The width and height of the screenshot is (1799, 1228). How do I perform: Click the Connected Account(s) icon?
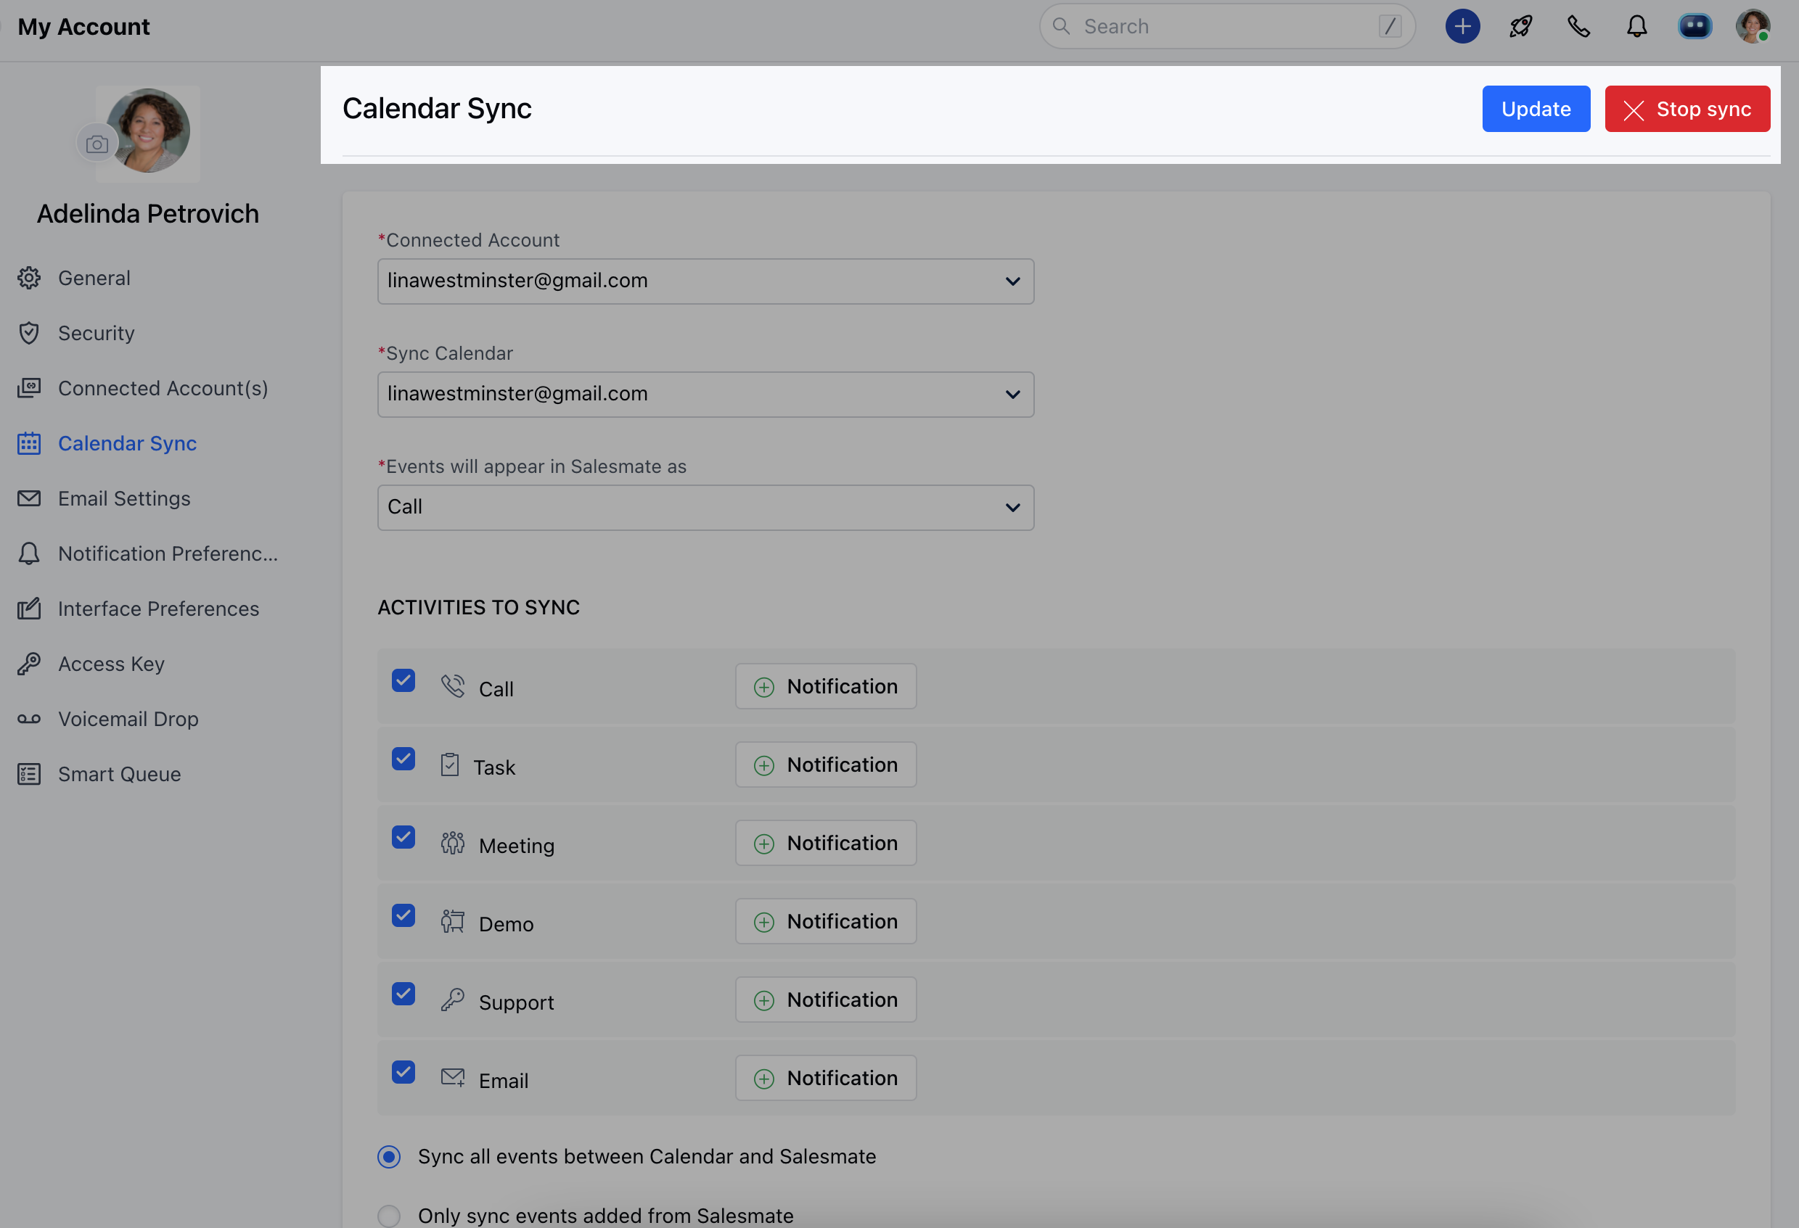point(30,387)
